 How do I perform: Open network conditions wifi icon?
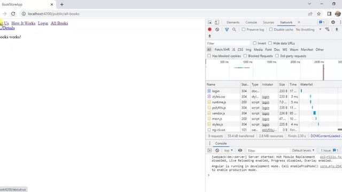(x=327, y=29)
